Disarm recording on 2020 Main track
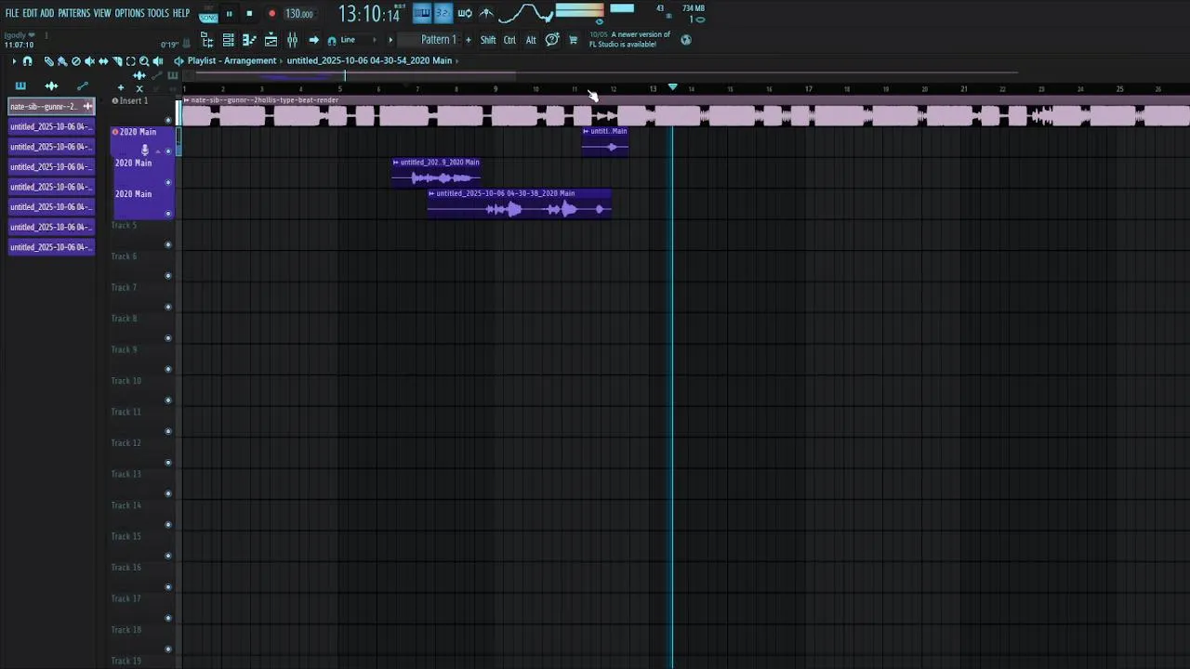 point(115,132)
